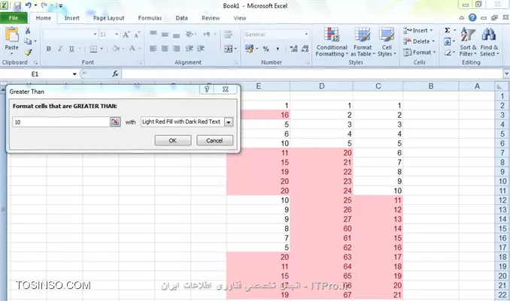Switch to the Page Layout tab
Image resolution: width=510 pixels, height=301 pixels.
pos(108,18)
